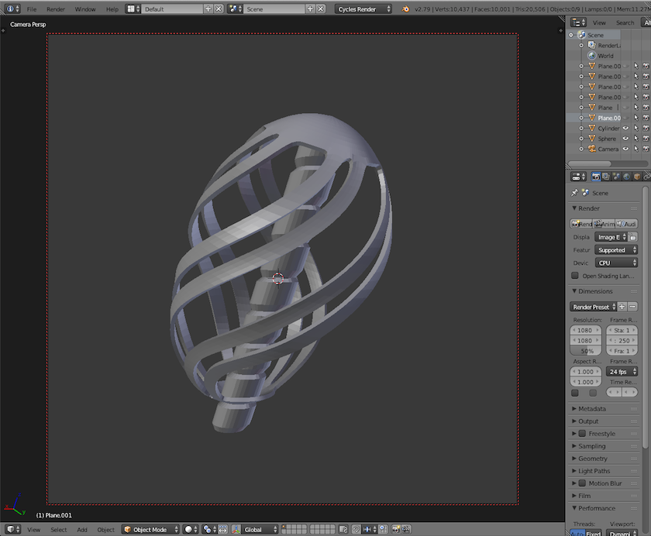Open the Add menu in viewport header
The height and width of the screenshot is (536, 651).
81,530
